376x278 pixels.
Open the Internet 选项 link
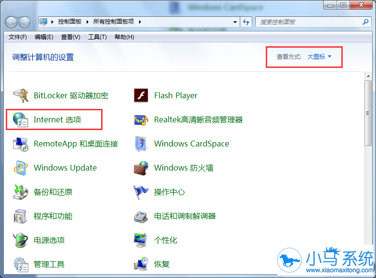[57, 119]
